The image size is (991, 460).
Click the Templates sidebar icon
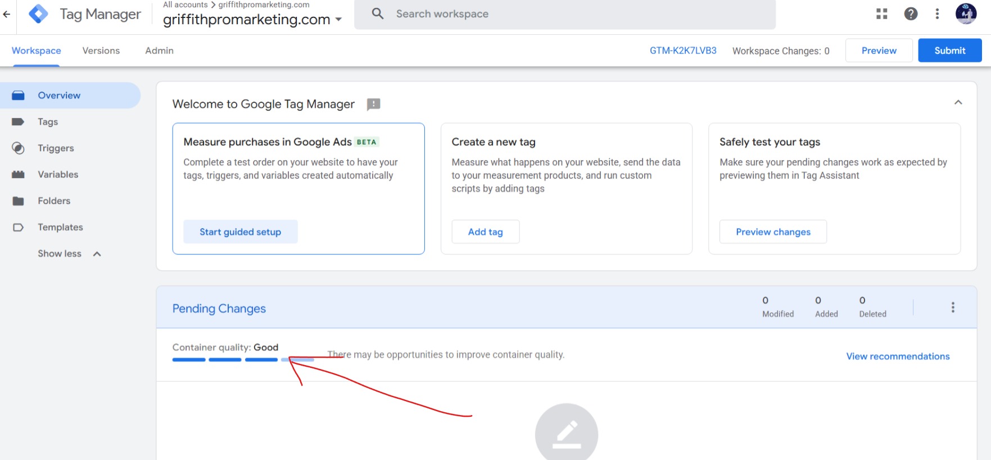[18, 227]
